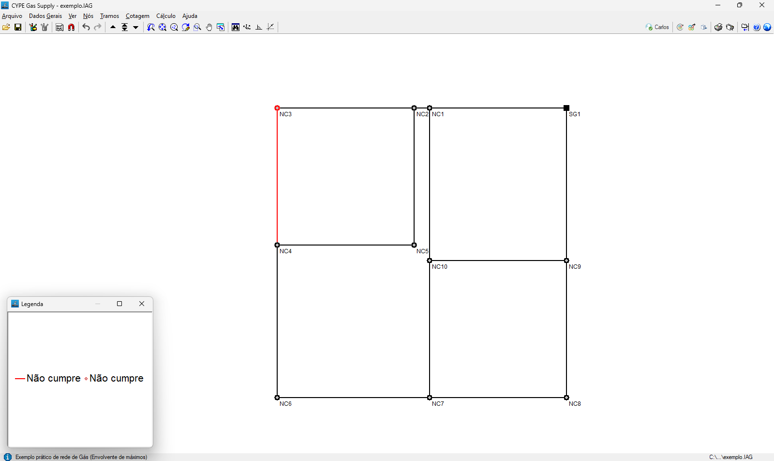Click the double-arrow icon between the up and down arrows
The width and height of the screenshot is (774, 461).
124,27
